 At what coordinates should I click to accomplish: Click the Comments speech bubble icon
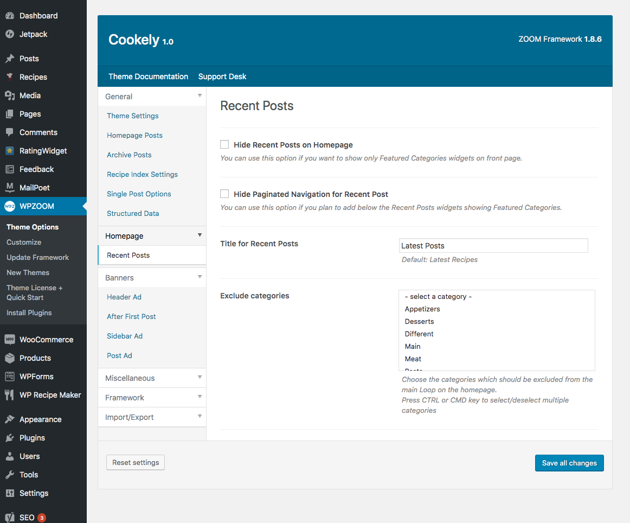[10, 132]
